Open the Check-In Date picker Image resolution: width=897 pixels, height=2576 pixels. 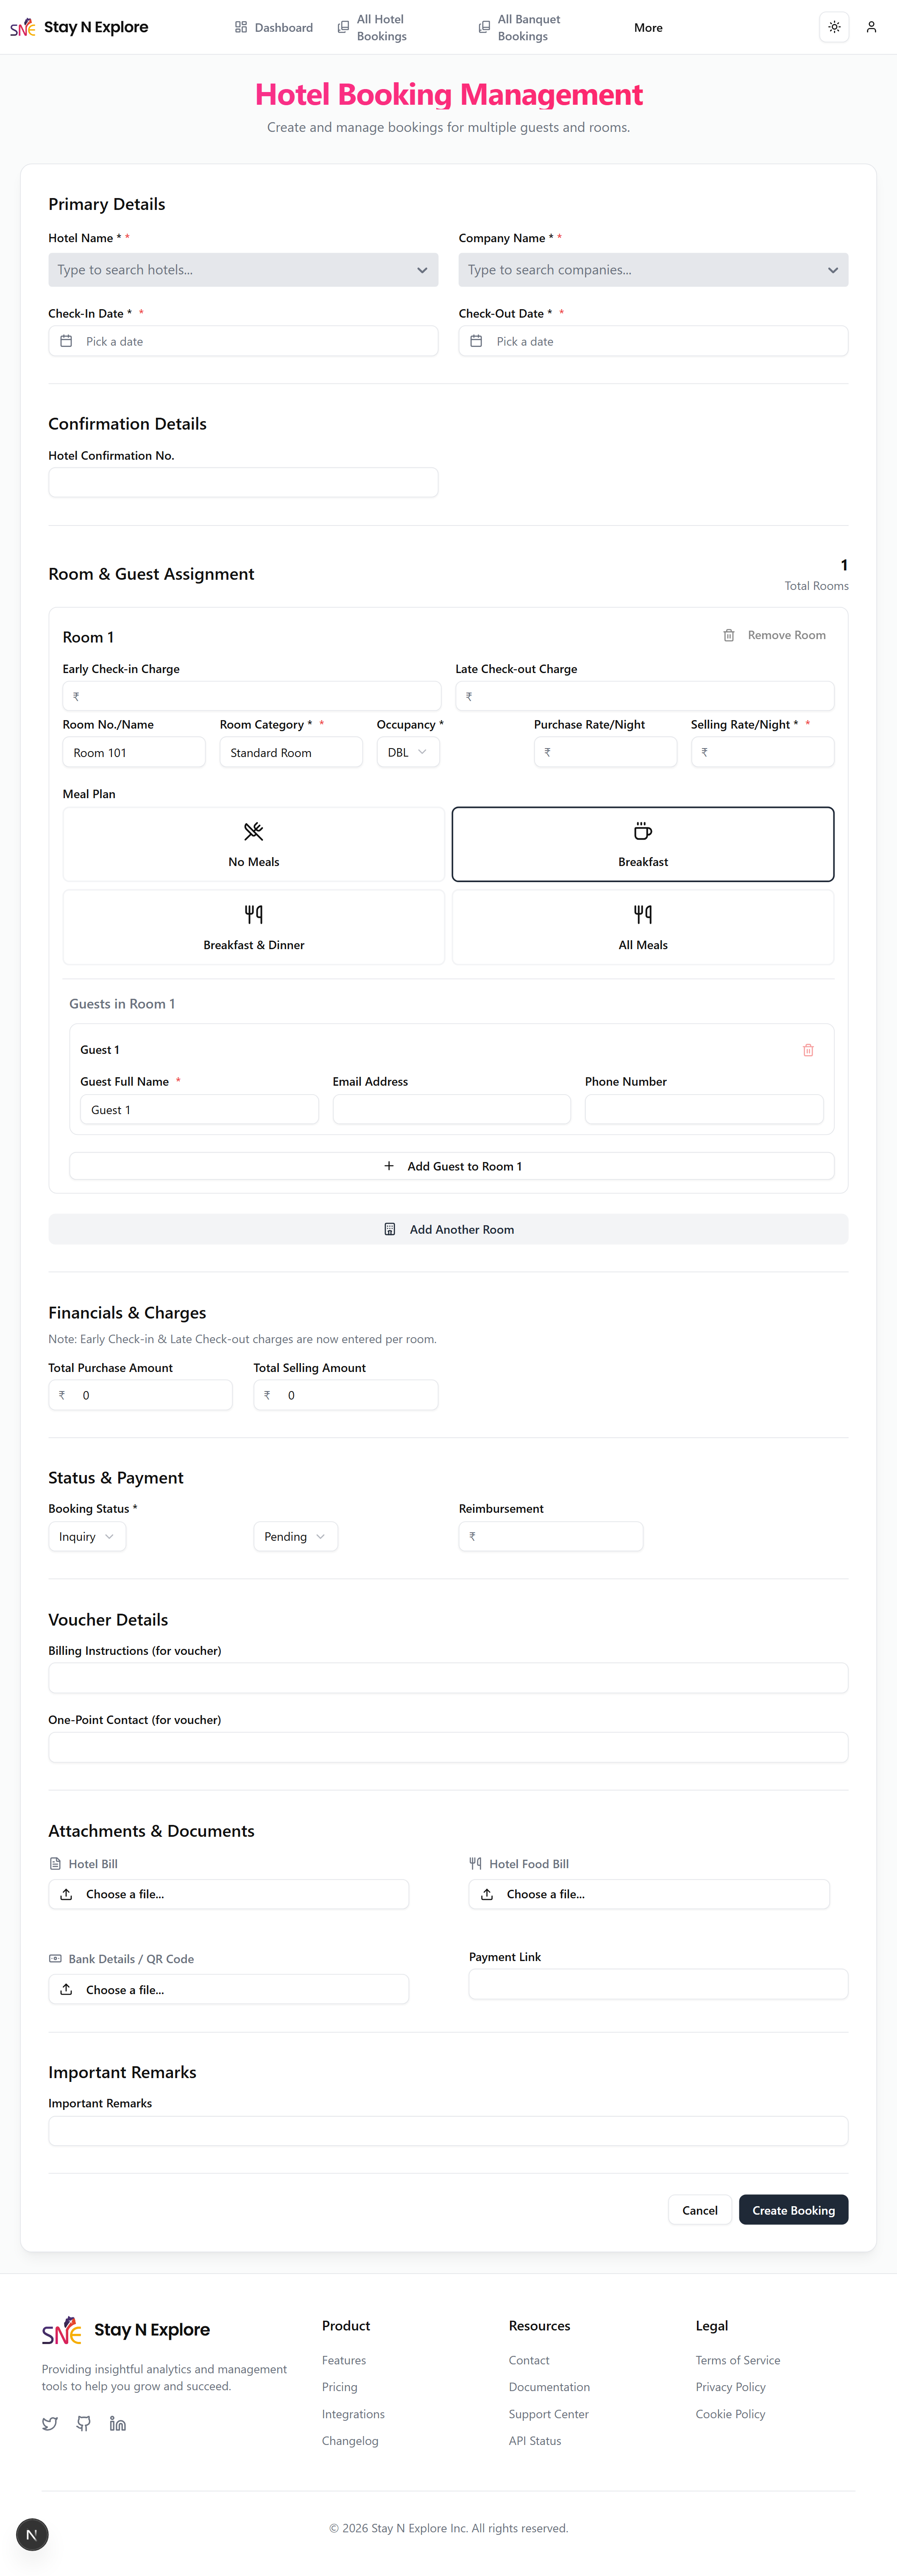(x=243, y=341)
